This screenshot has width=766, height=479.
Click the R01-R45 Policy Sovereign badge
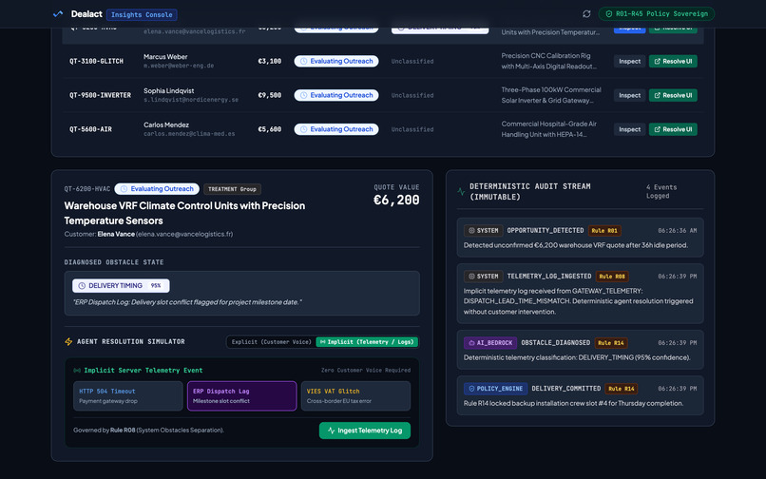click(656, 14)
